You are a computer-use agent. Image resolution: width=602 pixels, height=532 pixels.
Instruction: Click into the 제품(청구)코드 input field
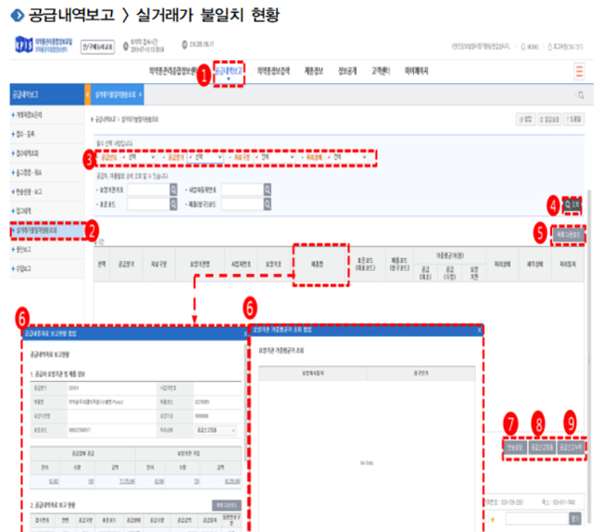pyautogui.click(x=243, y=204)
